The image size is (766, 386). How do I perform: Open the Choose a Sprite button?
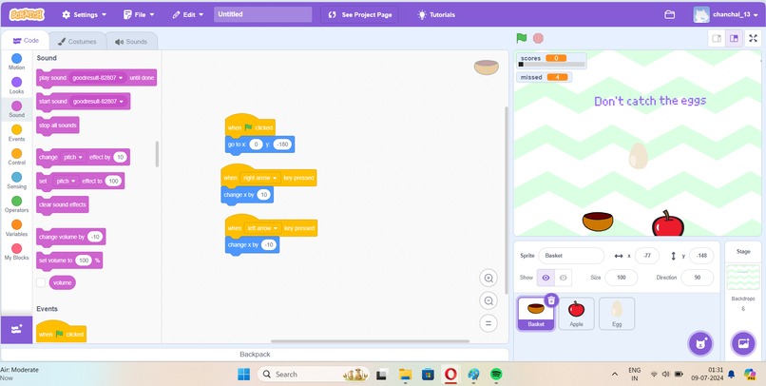701,343
